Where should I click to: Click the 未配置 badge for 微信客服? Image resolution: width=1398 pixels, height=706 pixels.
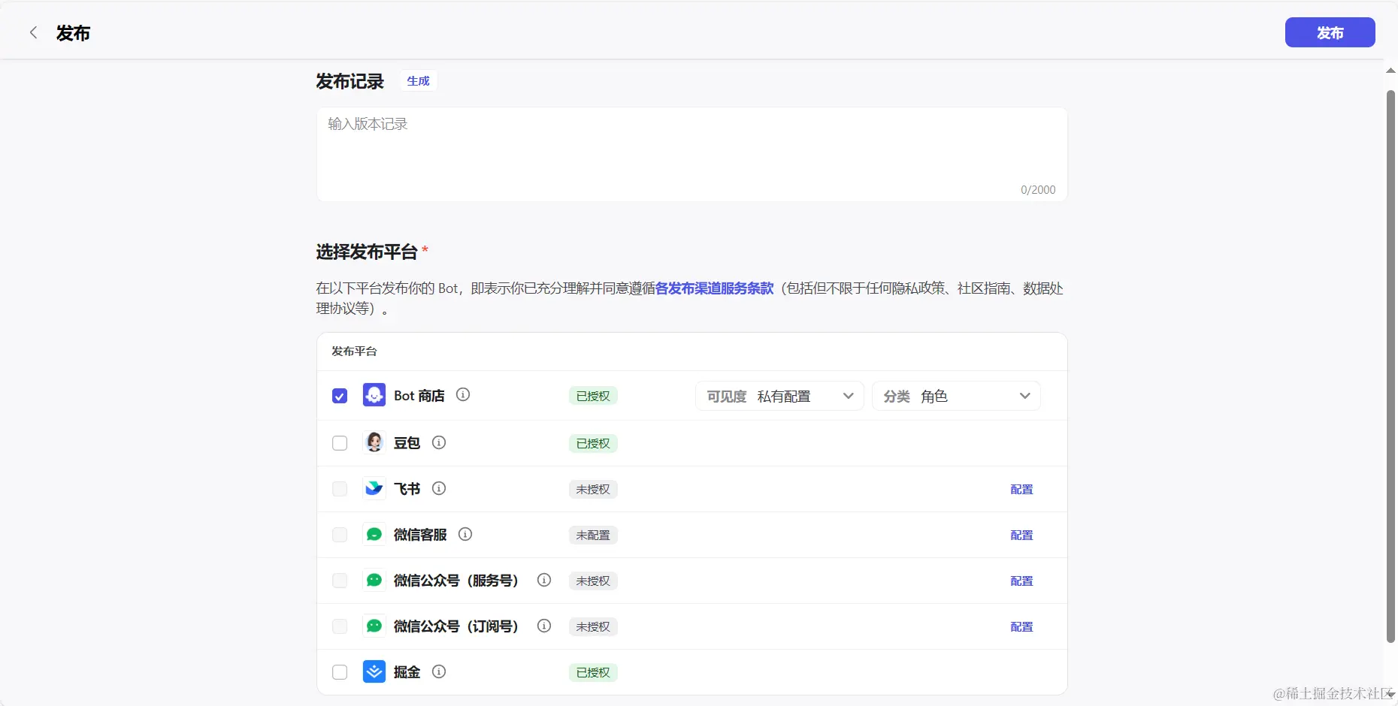coord(593,535)
